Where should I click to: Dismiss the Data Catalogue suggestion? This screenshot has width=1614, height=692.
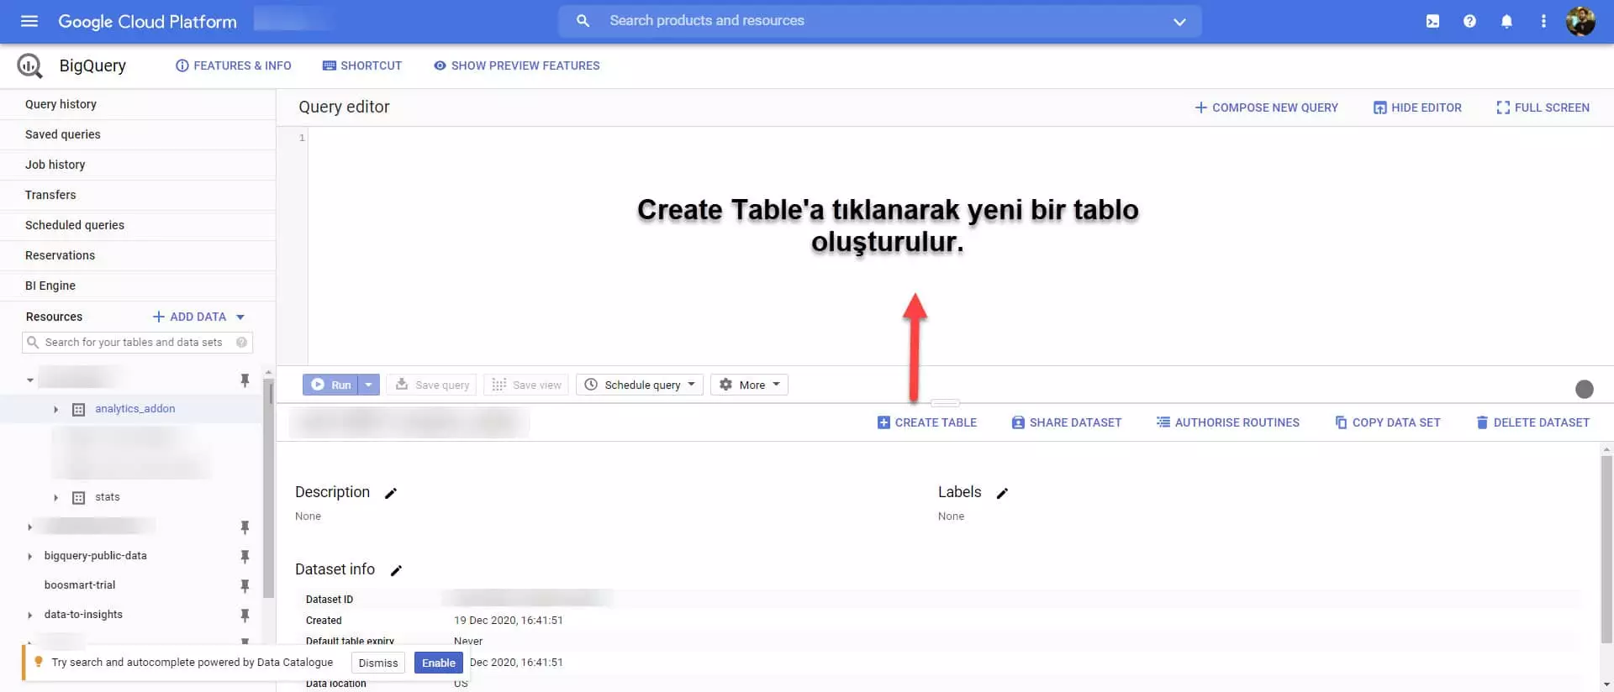click(378, 663)
